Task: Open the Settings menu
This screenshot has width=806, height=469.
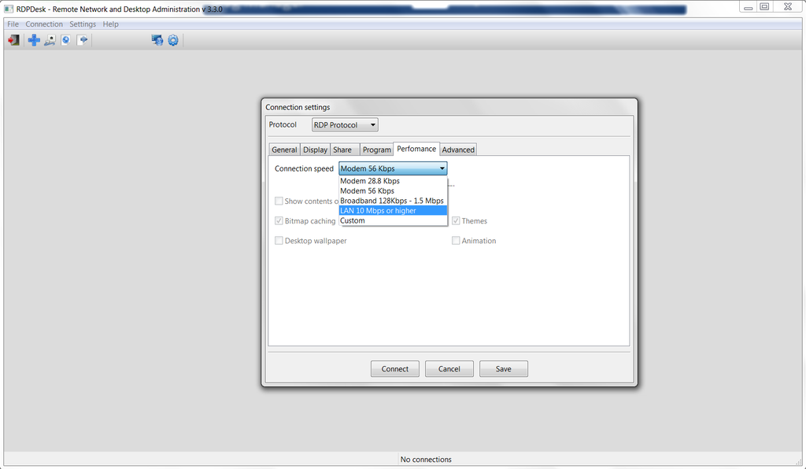Action: (82, 24)
